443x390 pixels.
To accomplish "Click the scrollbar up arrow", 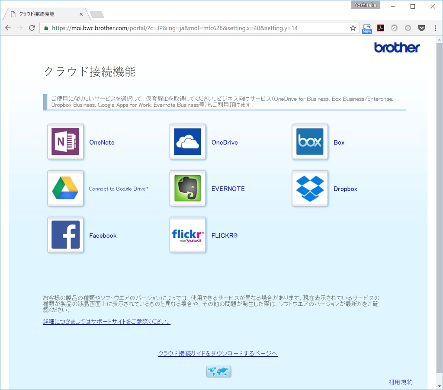I will point(439,40).
